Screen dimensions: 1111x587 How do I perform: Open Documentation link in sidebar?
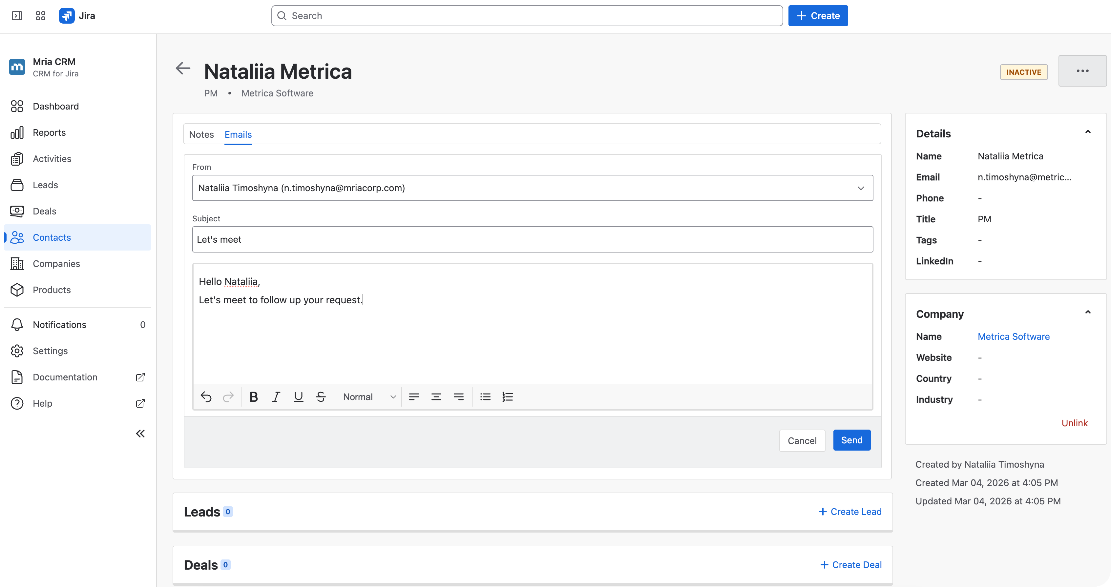pyautogui.click(x=78, y=377)
